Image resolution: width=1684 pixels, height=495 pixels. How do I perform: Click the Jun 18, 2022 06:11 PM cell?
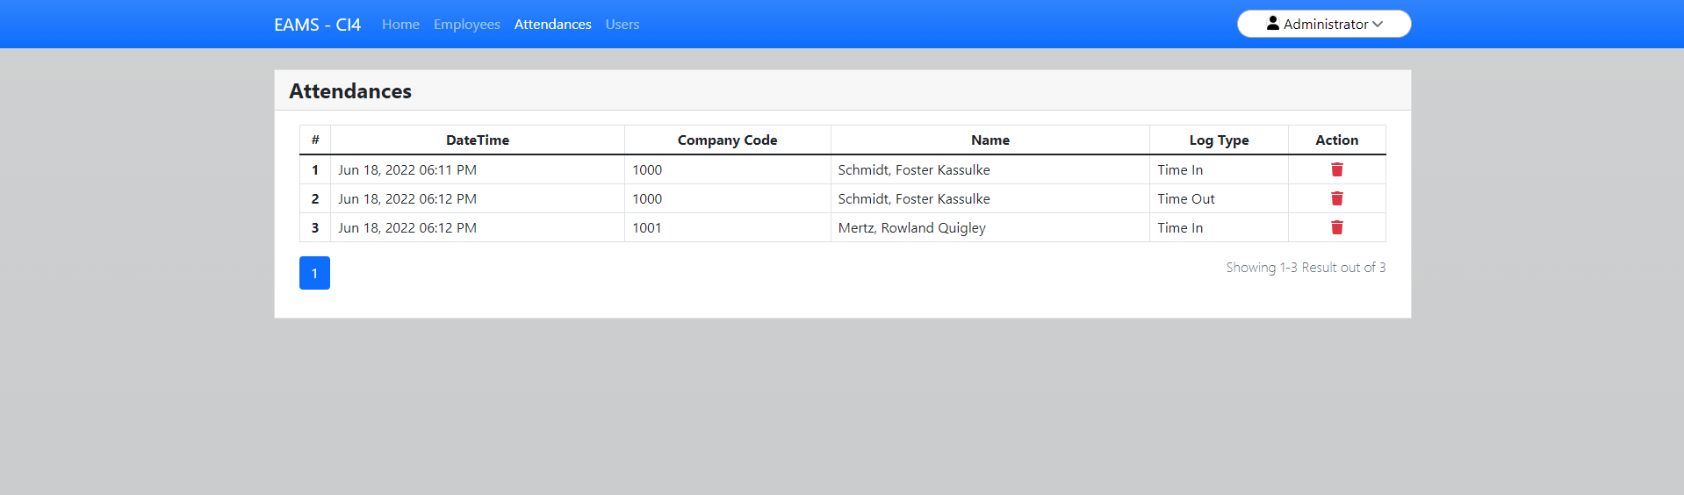coord(478,169)
